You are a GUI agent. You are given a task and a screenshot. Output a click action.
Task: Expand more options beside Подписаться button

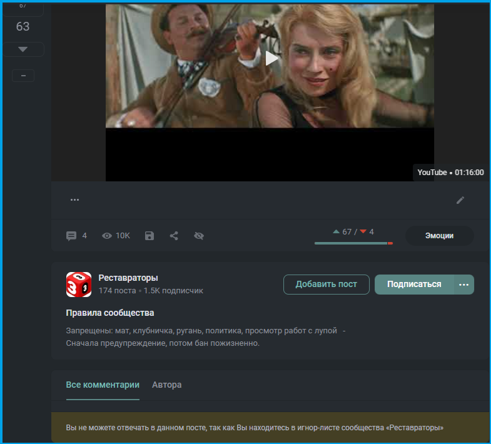click(x=463, y=285)
